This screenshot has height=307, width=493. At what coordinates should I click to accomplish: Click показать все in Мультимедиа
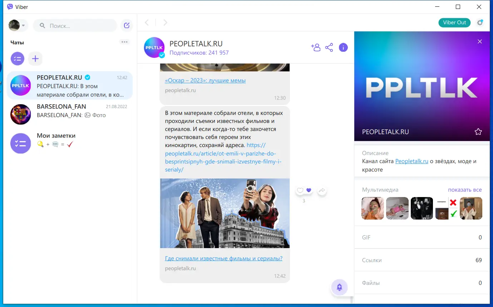465,190
